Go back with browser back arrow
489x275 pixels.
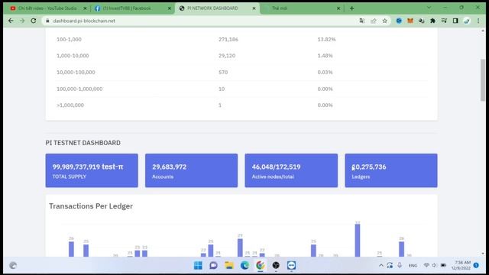11,21
